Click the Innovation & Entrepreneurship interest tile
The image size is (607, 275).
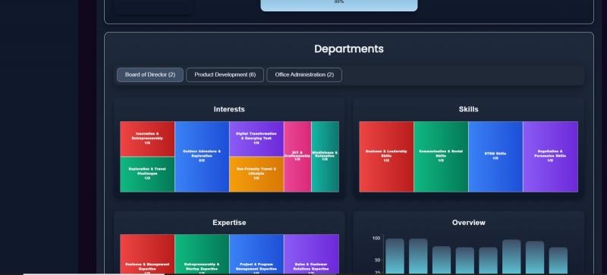[147, 139]
